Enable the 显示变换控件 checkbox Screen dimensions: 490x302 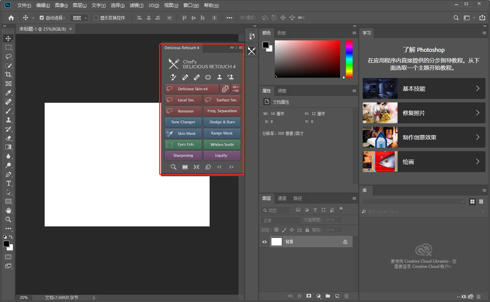[96, 18]
